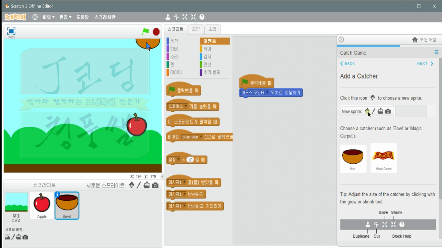The width and height of the screenshot is (442, 248).
Task: Select the 이벤트 block category
Action: (x=214, y=41)
